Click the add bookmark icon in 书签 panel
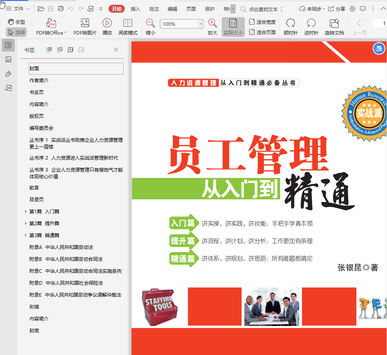 pyautogui.click(x=70, y=50)
